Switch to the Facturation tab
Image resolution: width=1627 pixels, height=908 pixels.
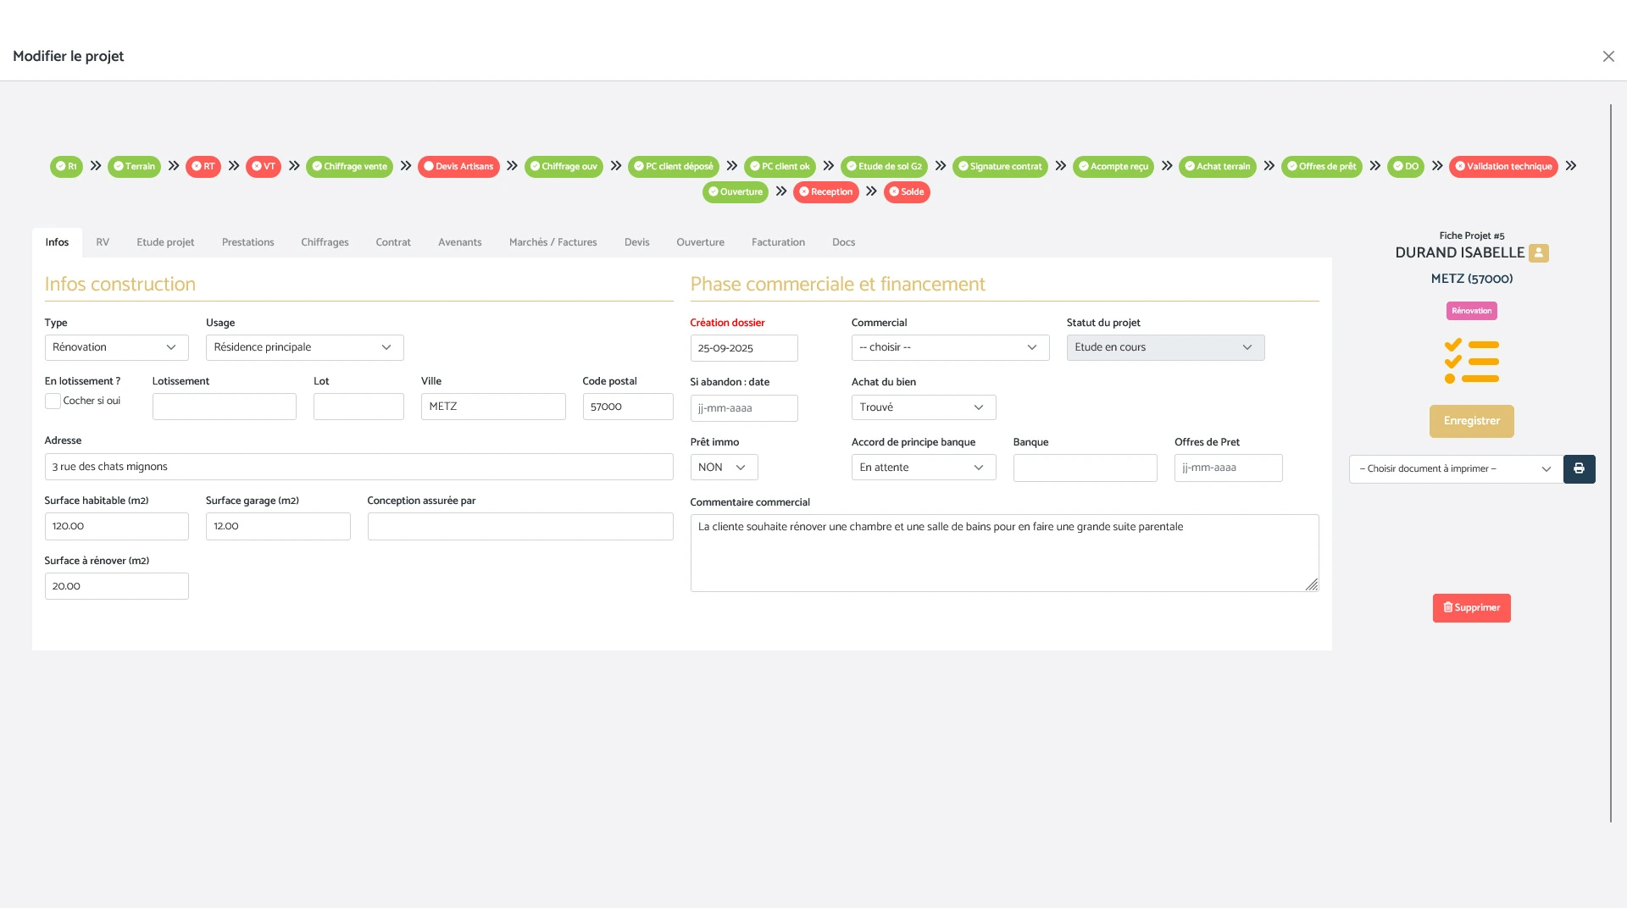[777, 242]
